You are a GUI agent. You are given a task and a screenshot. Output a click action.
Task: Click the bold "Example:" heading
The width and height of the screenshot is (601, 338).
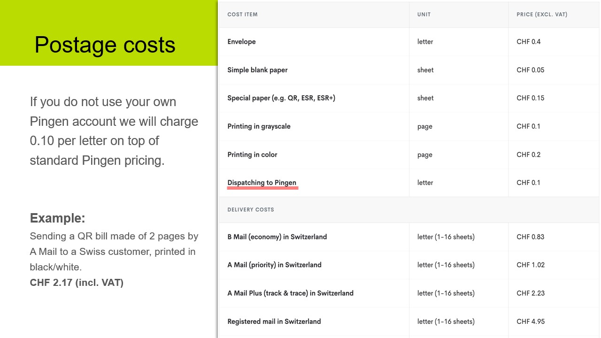point(57,218)
